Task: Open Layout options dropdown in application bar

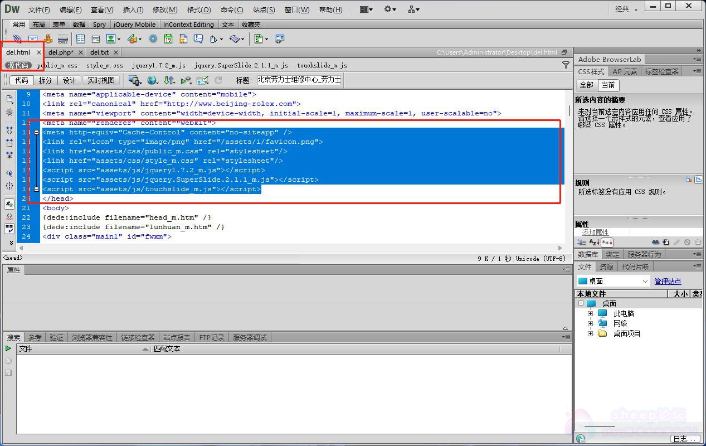Action: tap(366, 9)
